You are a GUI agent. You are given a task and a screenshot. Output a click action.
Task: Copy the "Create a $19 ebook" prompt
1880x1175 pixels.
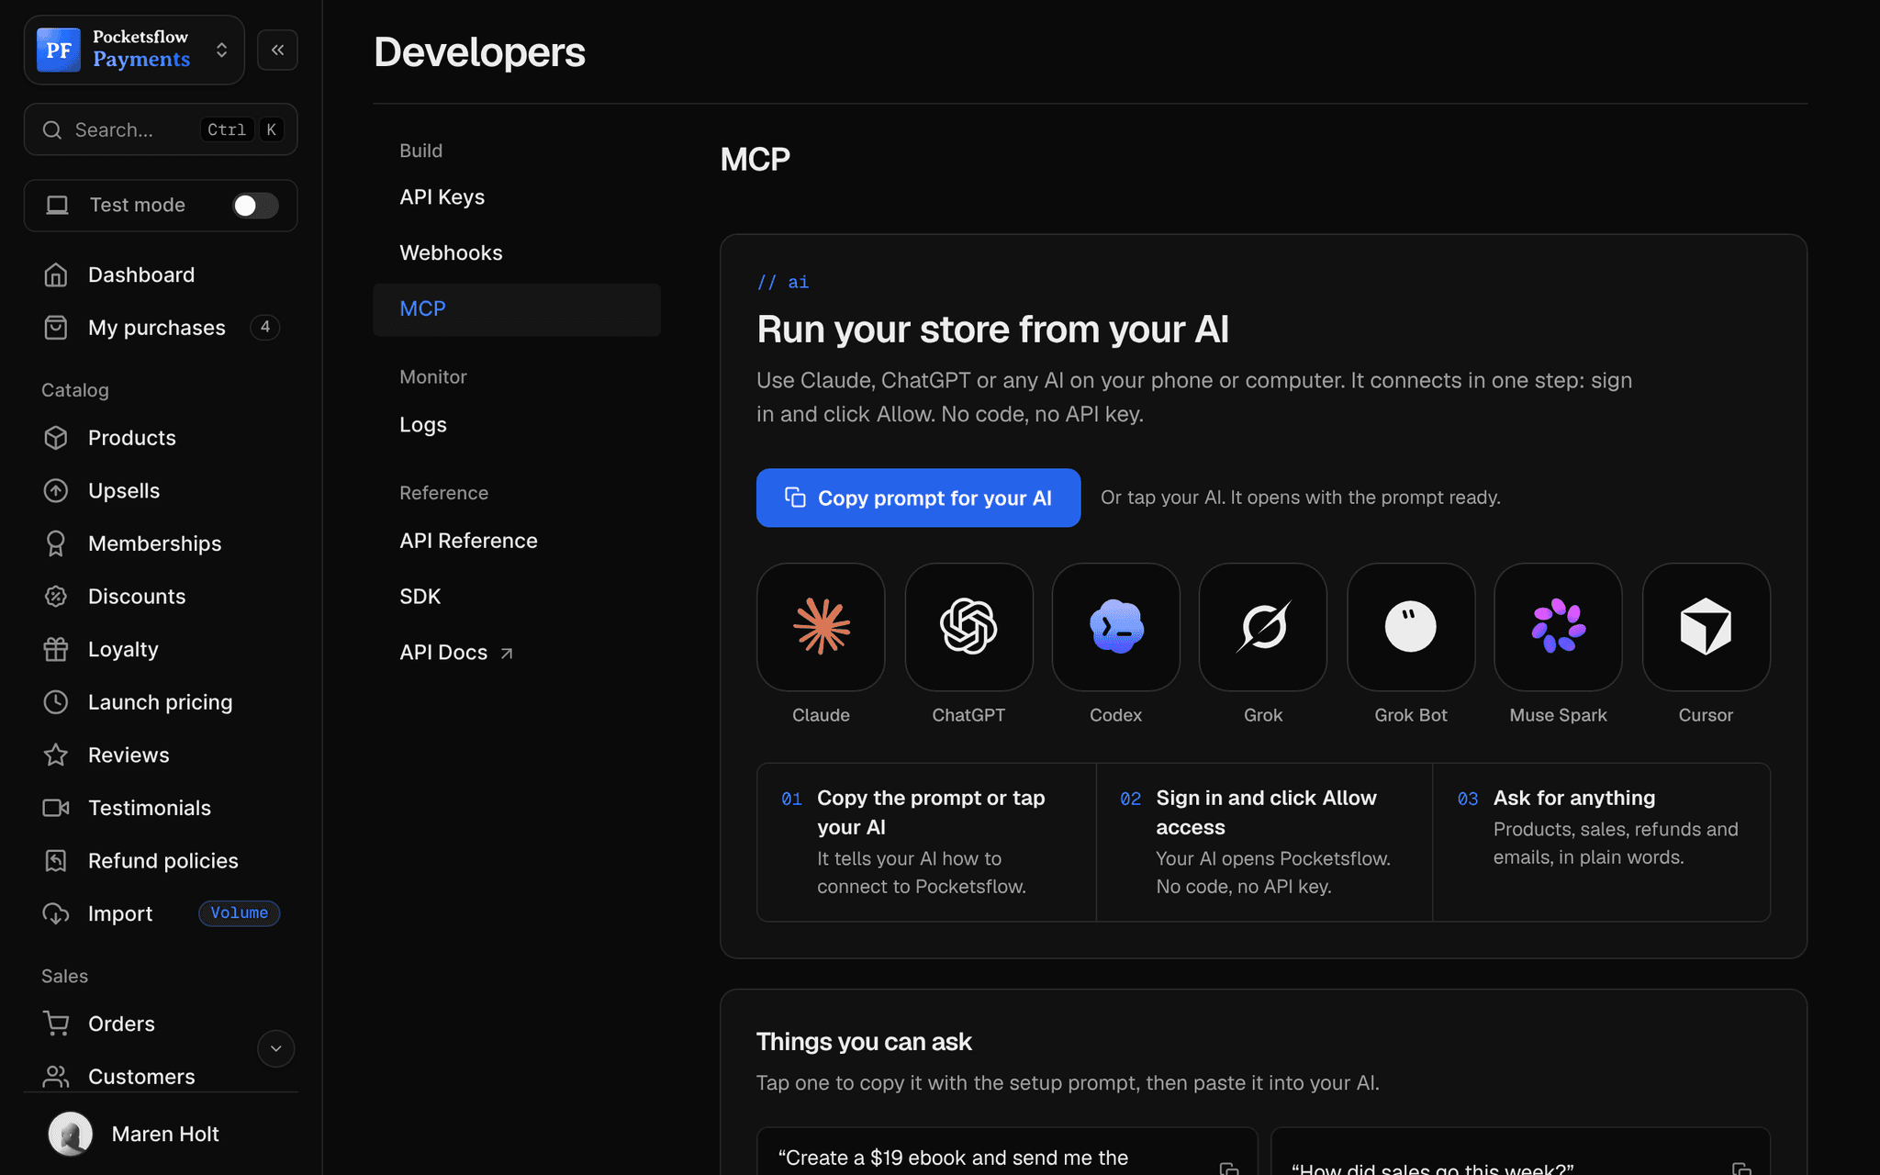1228,1168
